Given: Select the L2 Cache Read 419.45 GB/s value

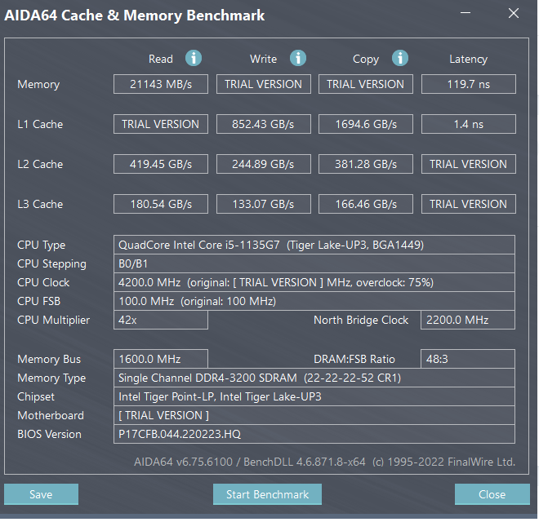Looking at the screenshot, I should [x=161, y=164].
